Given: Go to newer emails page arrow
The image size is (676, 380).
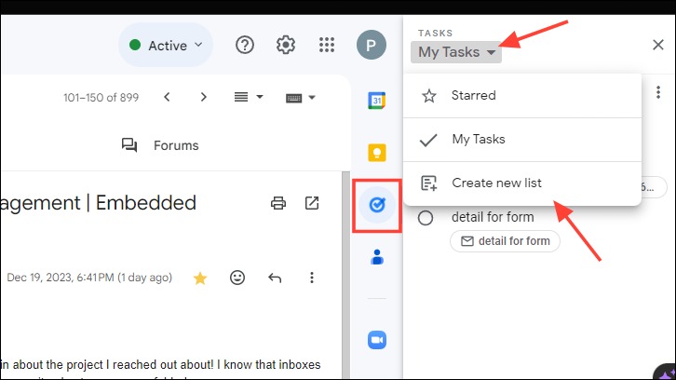Looking at the screenshot, I should click(x=167, y=97).
